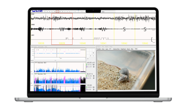
Task: Switch to the Video tab
Action: 136,49
